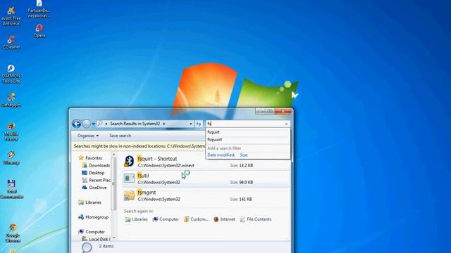Click the Size 141 KB of fsmgmt
This screenshot has height=253, width=451.
click(x=241, y=200)
